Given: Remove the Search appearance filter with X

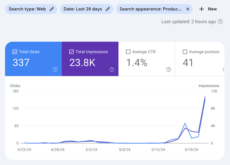Looking at the screenshot, I should [188, 9].
